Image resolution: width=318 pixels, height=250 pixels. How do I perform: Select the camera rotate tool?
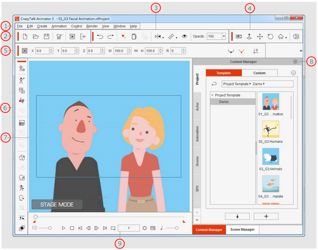(270, 37)
